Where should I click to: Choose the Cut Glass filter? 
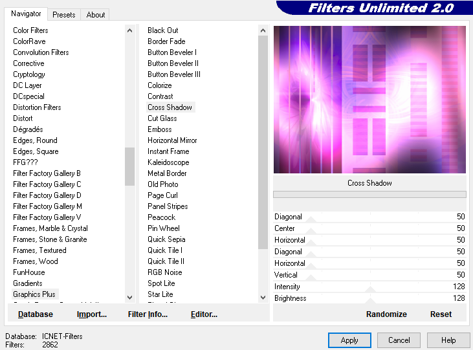click(162, 118)
